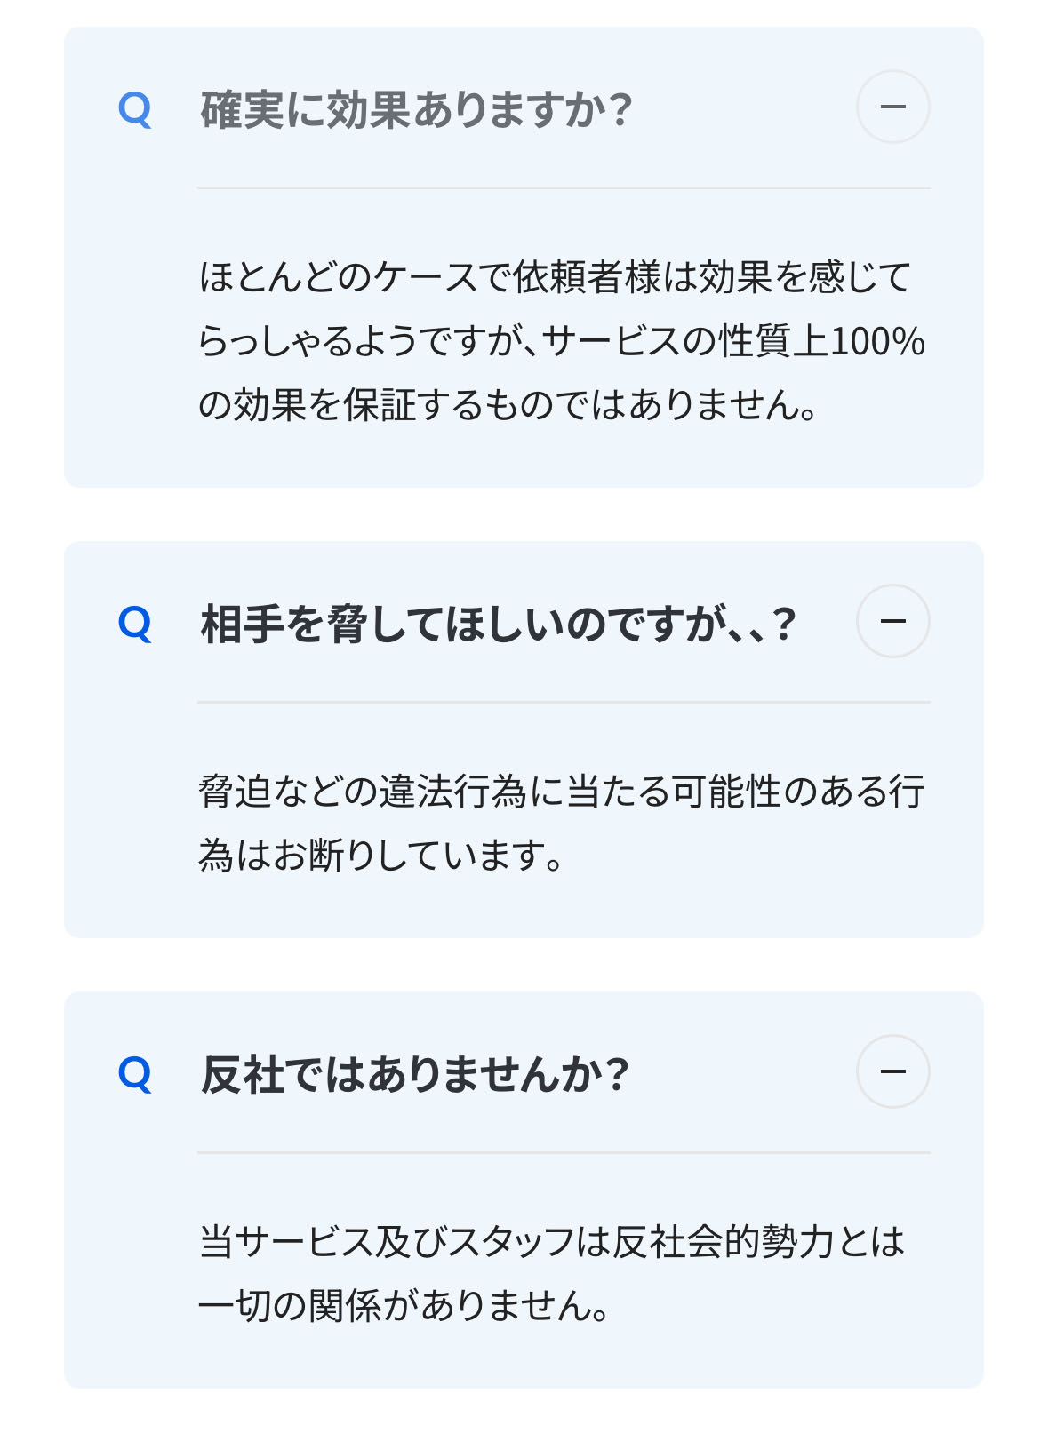Select the answer text starting 脅迫などの違法行為
The width and height of the screenshot is (1048, 1441).
tap(562, 824)
